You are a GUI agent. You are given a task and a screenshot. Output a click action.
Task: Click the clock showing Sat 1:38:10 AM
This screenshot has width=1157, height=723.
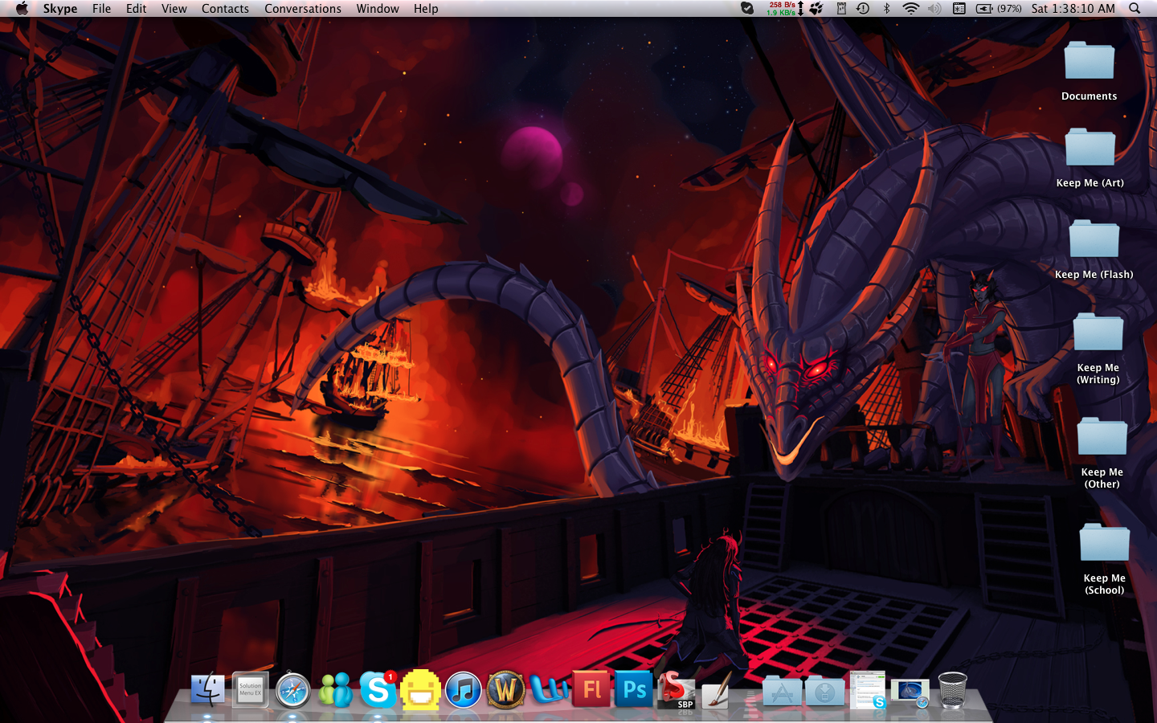pos(1073,9)
